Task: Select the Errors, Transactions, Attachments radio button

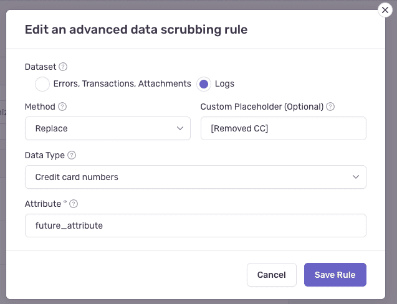Action: click(42, 83)
